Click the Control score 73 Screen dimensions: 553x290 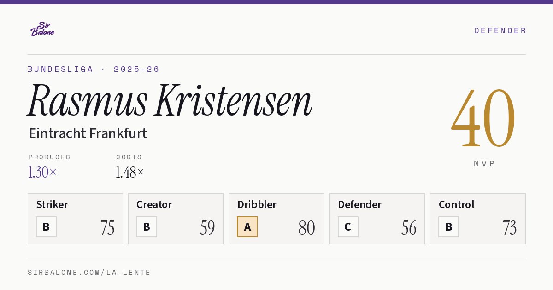tap(510, 227)
